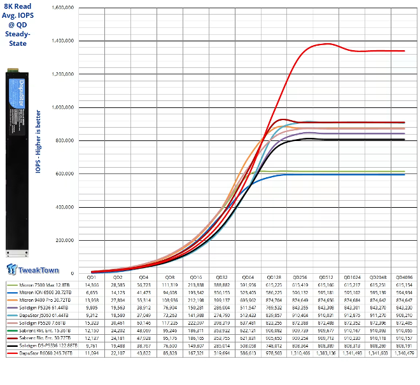Click the DapuStor SSD product image
The width and height of the screenshot is (420, 385).
point(17,163)
